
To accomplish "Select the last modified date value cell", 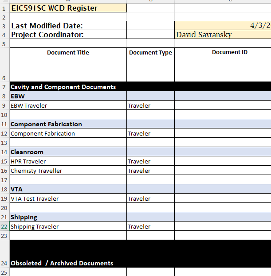I will (x=223, y=26).
